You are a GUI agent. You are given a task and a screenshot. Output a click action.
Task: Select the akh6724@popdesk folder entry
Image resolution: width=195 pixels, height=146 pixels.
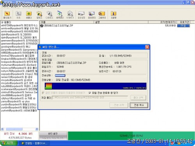coord(19,25)
